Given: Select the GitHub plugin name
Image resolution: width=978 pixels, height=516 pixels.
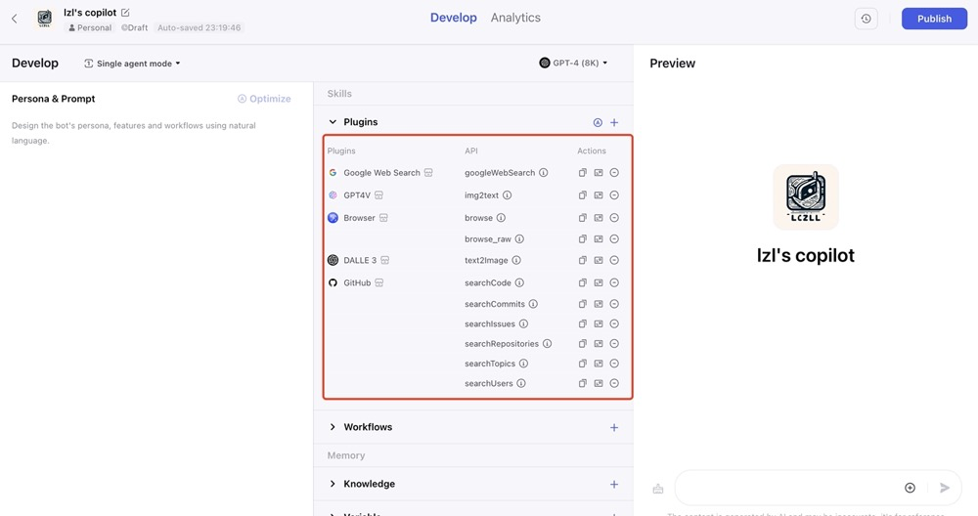Looking at the screenshot, I should pos(357,282).
